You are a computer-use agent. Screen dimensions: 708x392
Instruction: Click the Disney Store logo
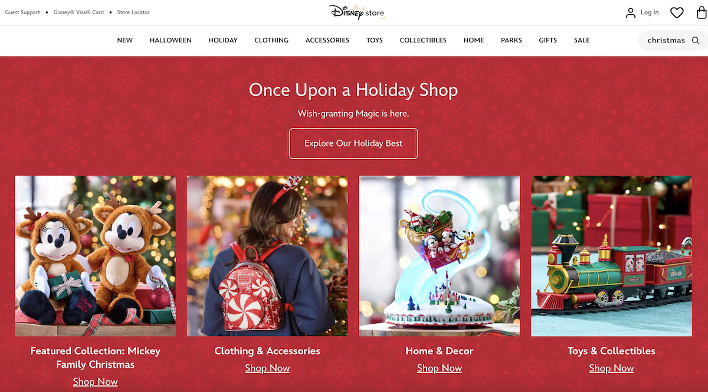coord(356,12)
